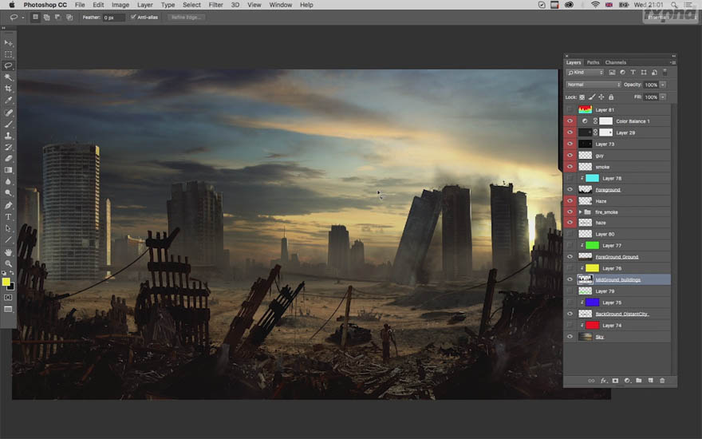
Task: Filter layers by type (T) icon
Action: point(633,72)
